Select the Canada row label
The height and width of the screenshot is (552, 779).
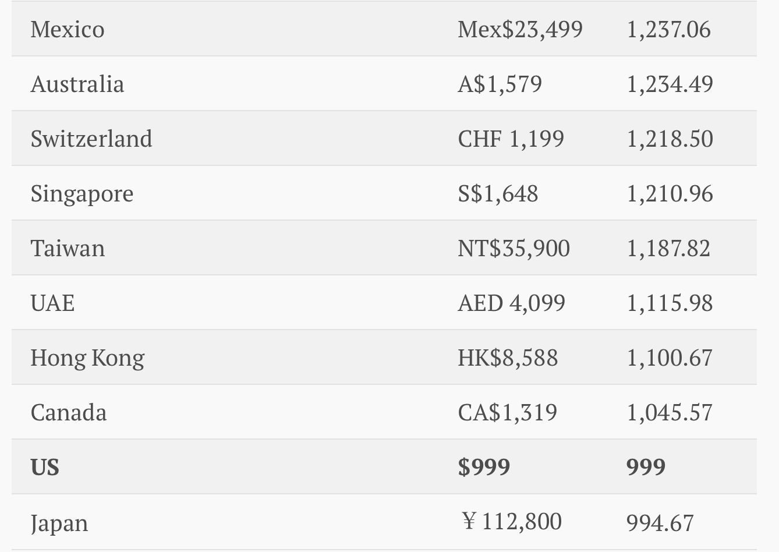click(x=69, y=412)
